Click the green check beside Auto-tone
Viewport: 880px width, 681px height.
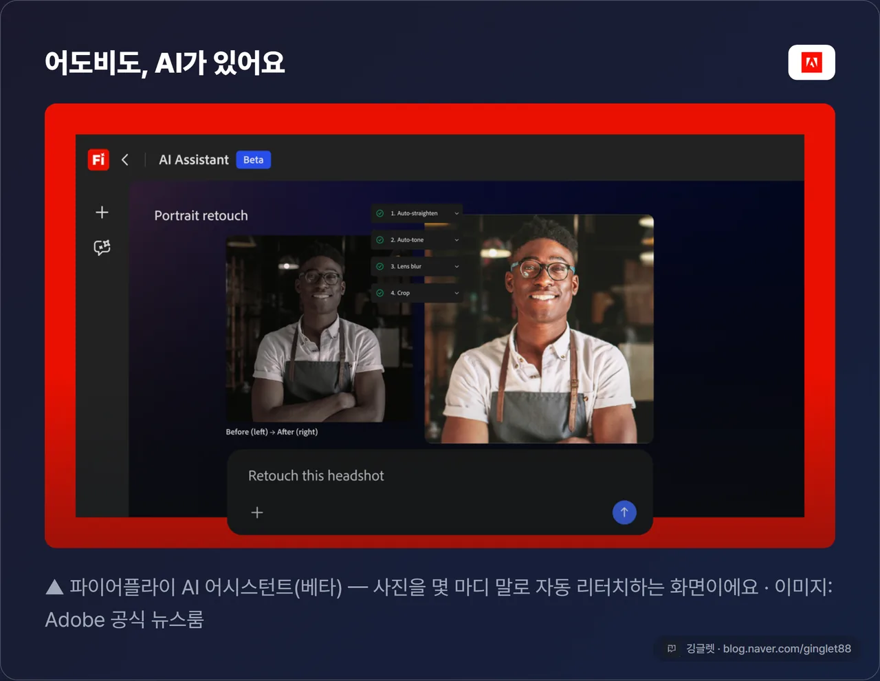380,240
